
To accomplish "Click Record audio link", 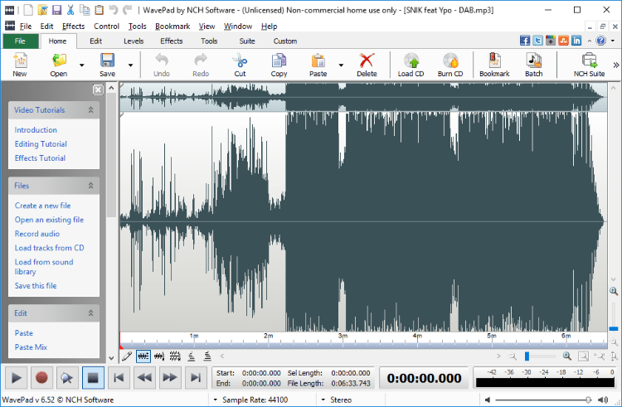I will click(x=36, y=234).
